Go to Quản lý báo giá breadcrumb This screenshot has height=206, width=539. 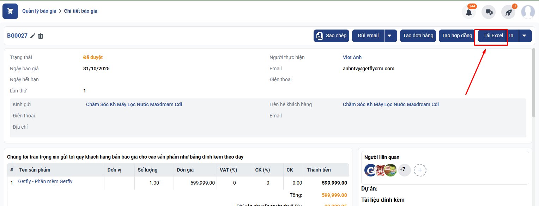(39, 11)
